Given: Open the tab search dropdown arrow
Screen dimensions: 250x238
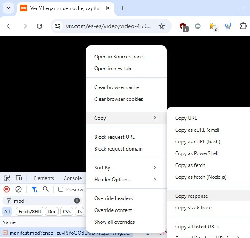Looking at the screenshot, I should coord(8,8).
